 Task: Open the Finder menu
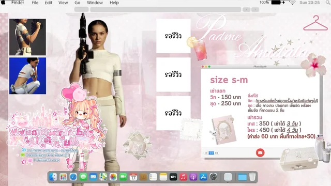click(x=18, y=3)
